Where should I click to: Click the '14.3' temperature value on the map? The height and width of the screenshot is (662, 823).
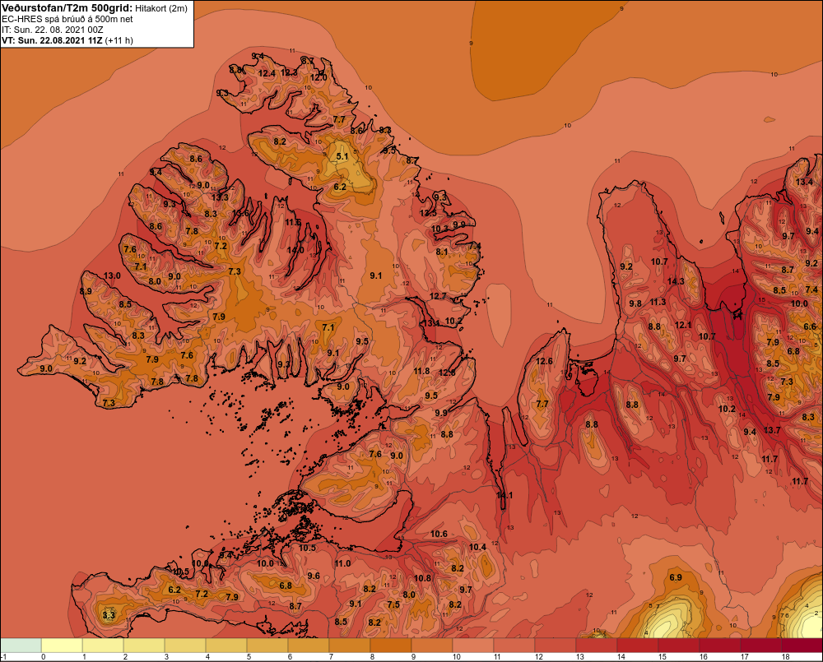[x=676, y=281]
